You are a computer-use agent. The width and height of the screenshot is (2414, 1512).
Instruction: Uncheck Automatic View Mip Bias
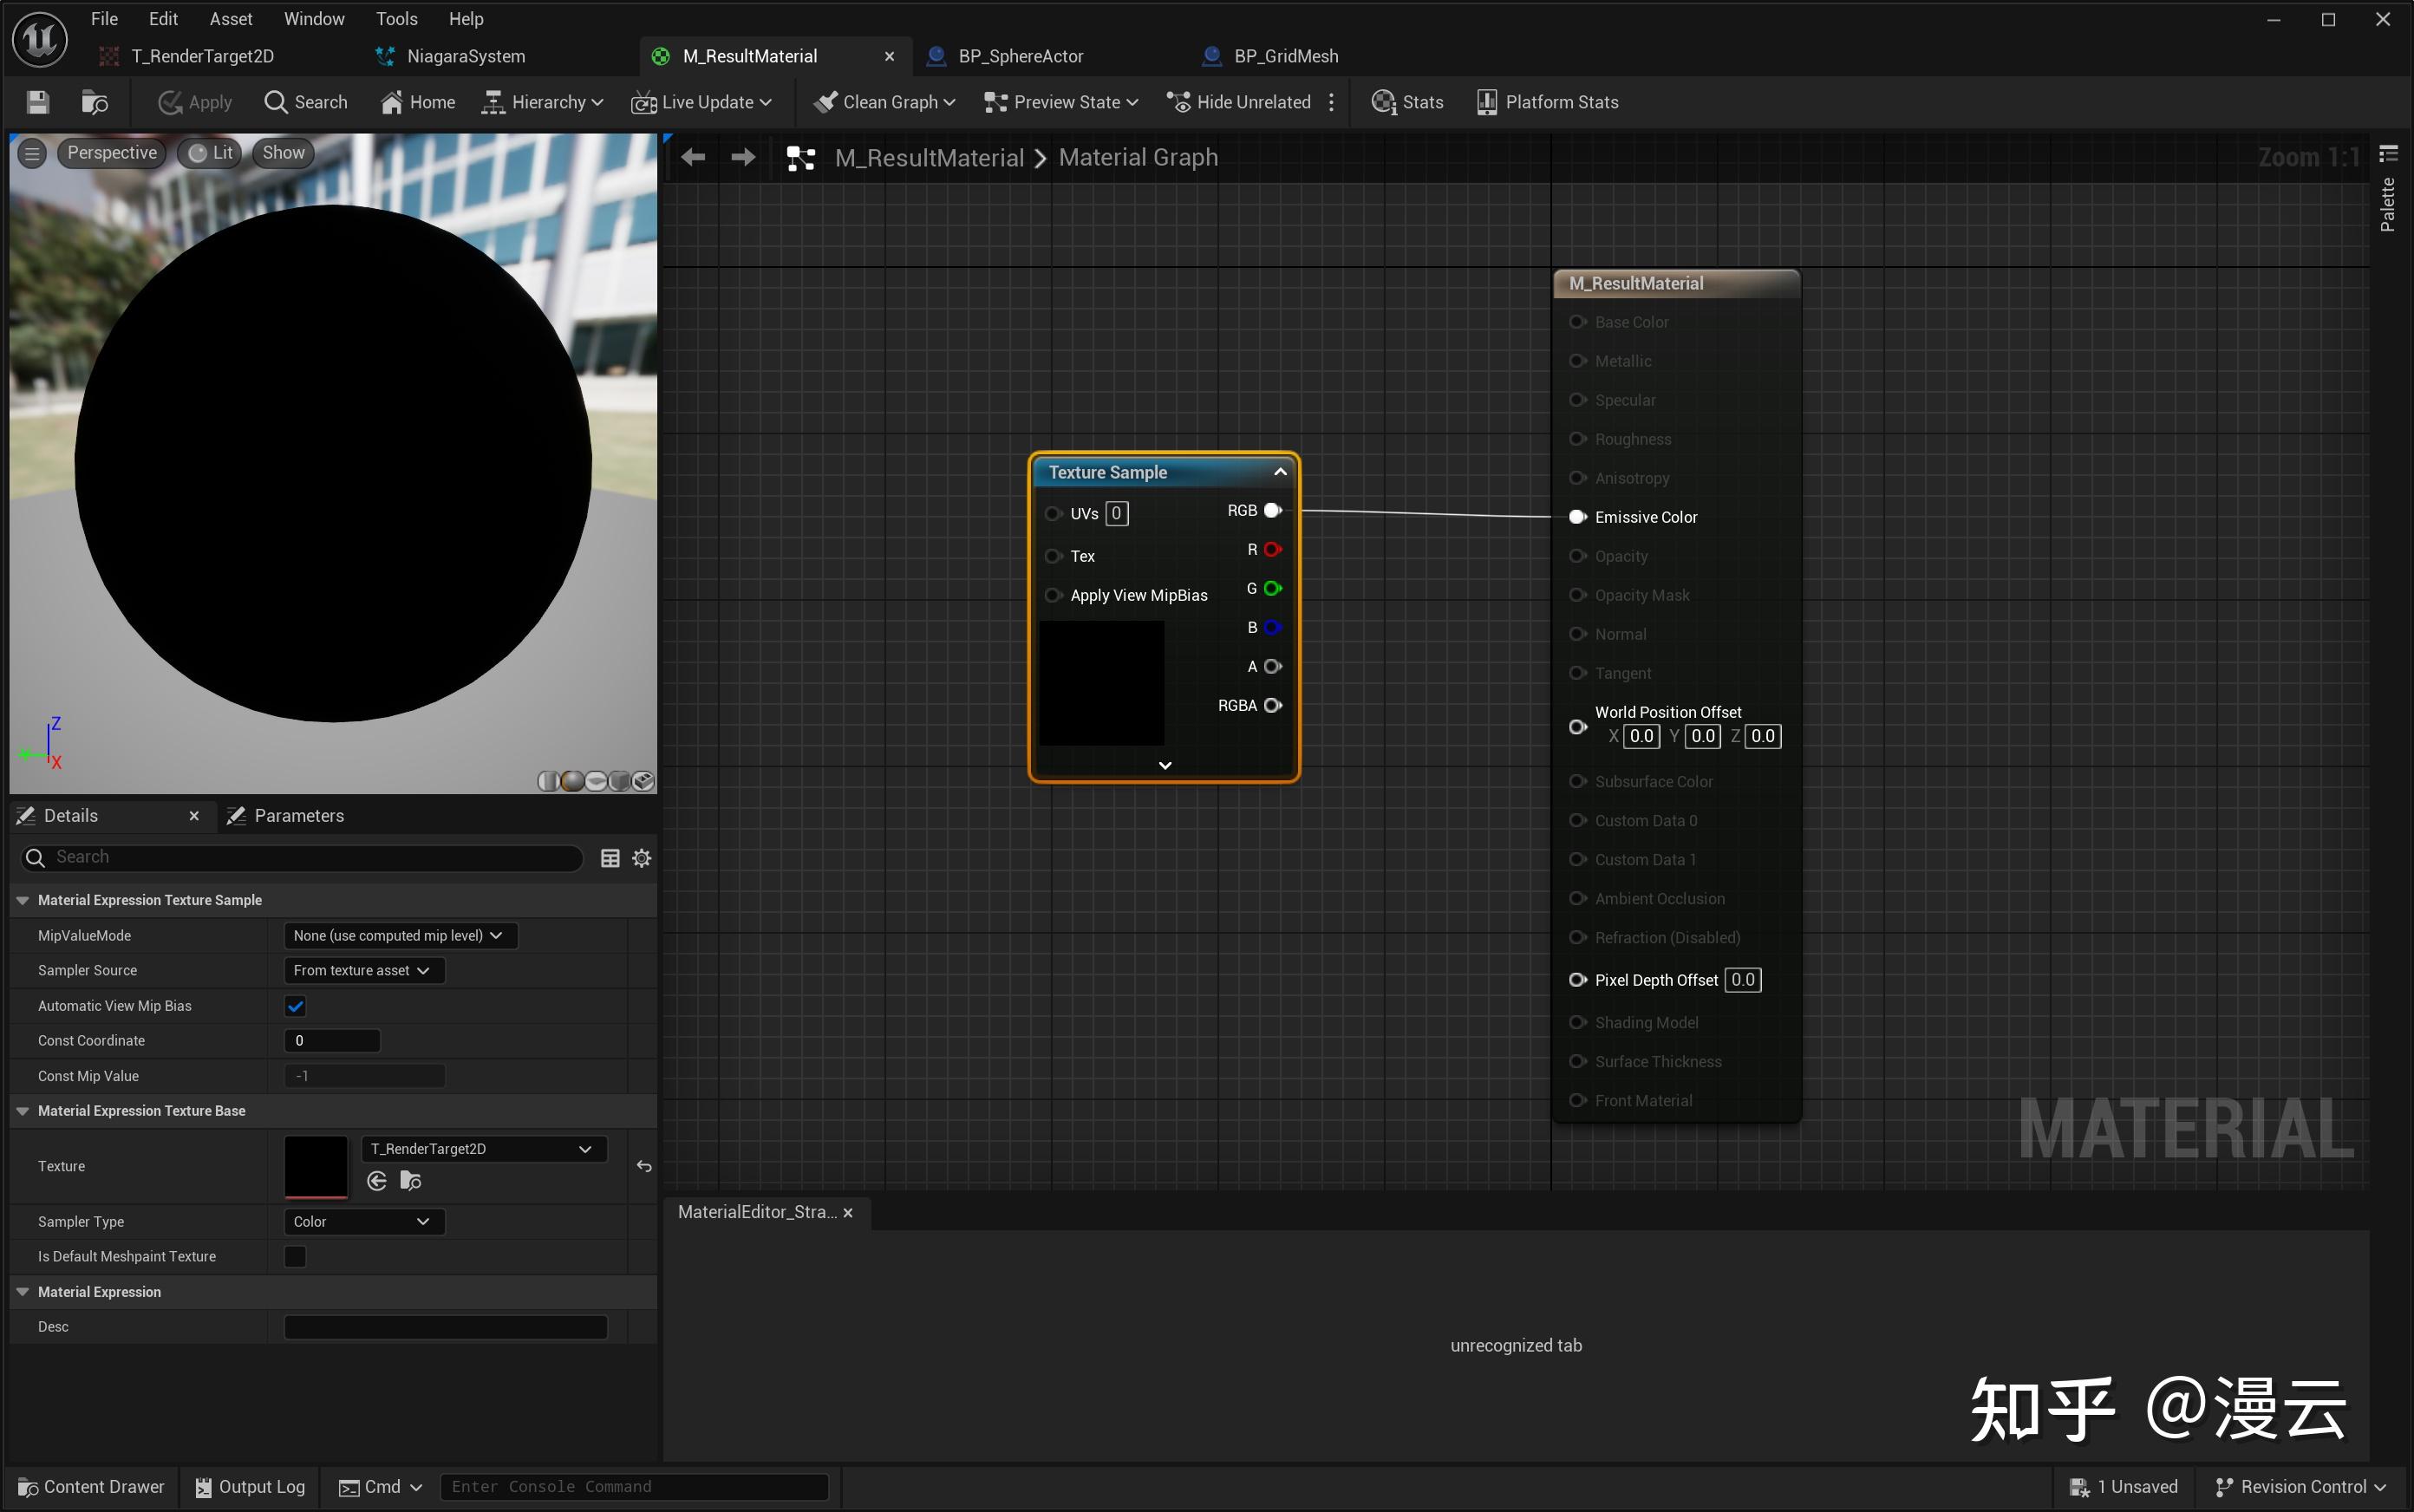[x=294, y=1005]
